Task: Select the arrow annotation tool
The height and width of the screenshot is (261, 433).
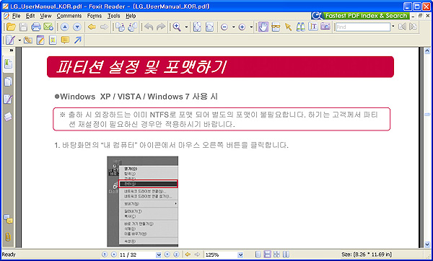Action: point(78,40)
